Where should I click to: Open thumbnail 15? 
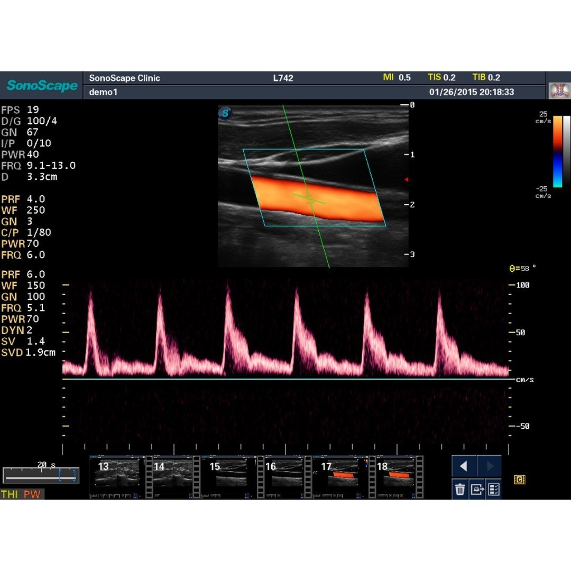(x=228, y=476)
